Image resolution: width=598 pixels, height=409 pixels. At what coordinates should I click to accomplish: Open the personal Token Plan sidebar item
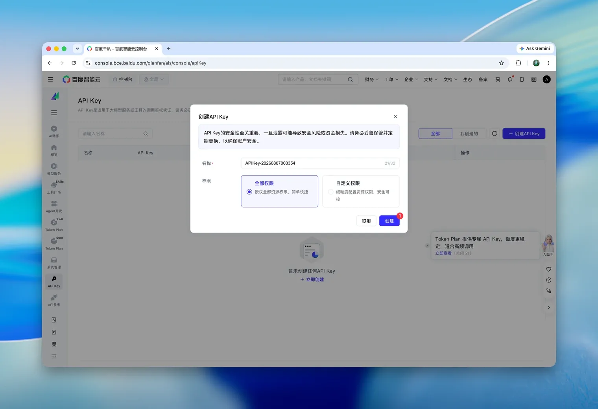click(54, 226)
